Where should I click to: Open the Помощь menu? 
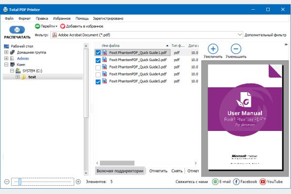click(x=82, y=18)
